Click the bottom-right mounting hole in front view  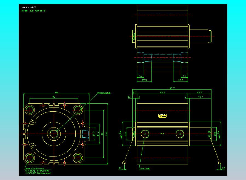(x=78, y=158)
